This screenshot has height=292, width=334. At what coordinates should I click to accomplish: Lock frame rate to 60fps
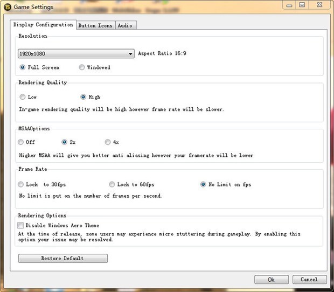coord(112,184)
